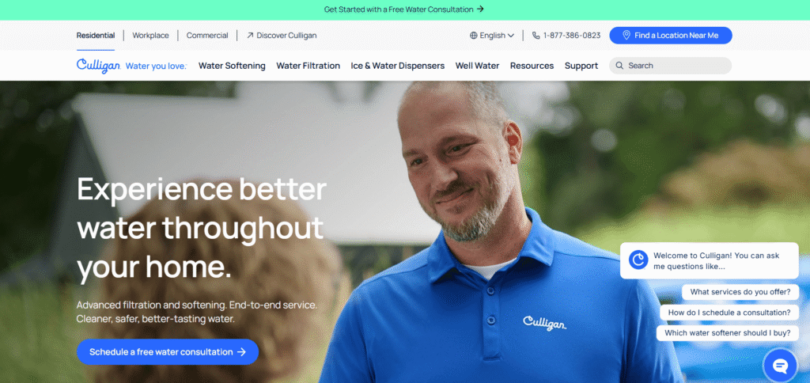Viewport: 810px width, 383px height.
Task: Expand the English language dropdown
Action: click(x=492, y=36)
